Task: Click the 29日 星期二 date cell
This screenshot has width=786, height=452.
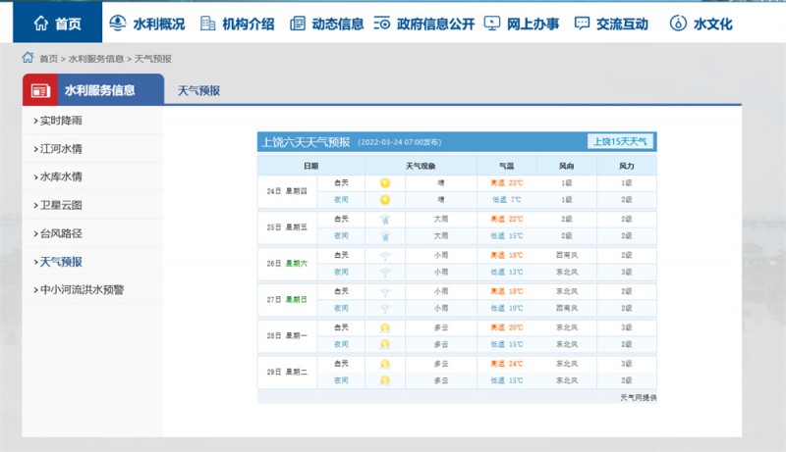Action: click(x=287, y=372)
